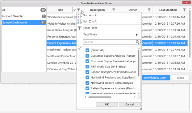Uncheck FIFA World Cup 2014 - Brazil

coord(87,67)
